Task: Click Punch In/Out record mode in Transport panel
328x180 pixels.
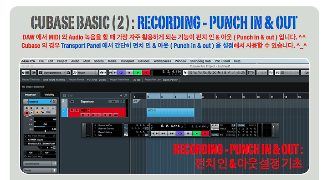Action: (x=105, y=125)
